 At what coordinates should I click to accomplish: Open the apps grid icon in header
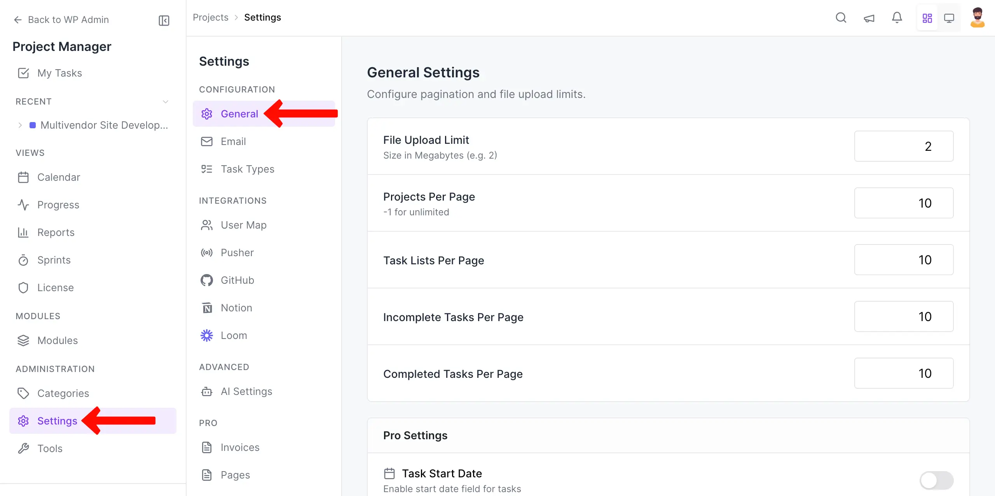pos(927,17)
